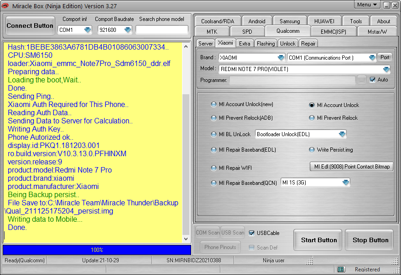Click the Ready(Qualcomm) status text

(25, 260)
